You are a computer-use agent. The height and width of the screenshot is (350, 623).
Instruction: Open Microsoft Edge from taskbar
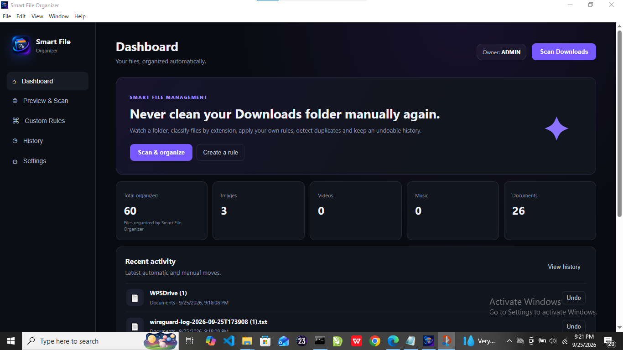pos(393,341)
